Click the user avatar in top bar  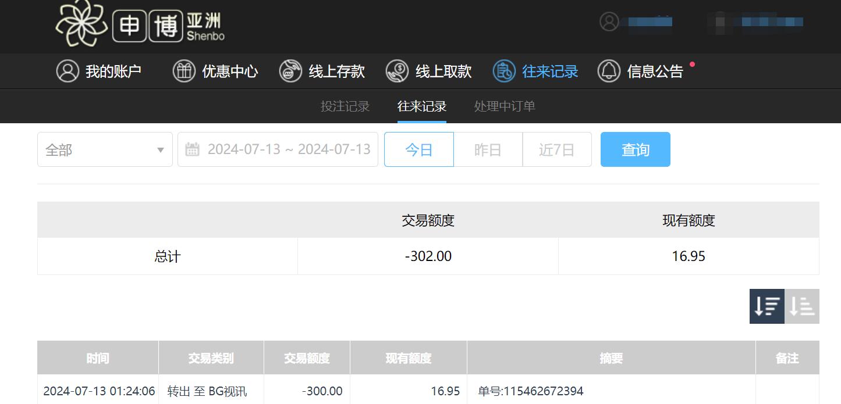point(609,22)
